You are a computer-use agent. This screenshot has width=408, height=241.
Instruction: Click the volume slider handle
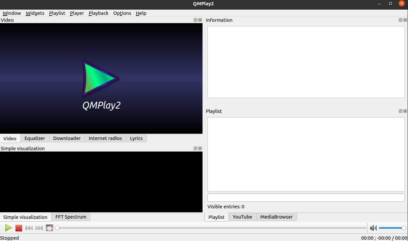pyautogui.click(x=404, y=228)
